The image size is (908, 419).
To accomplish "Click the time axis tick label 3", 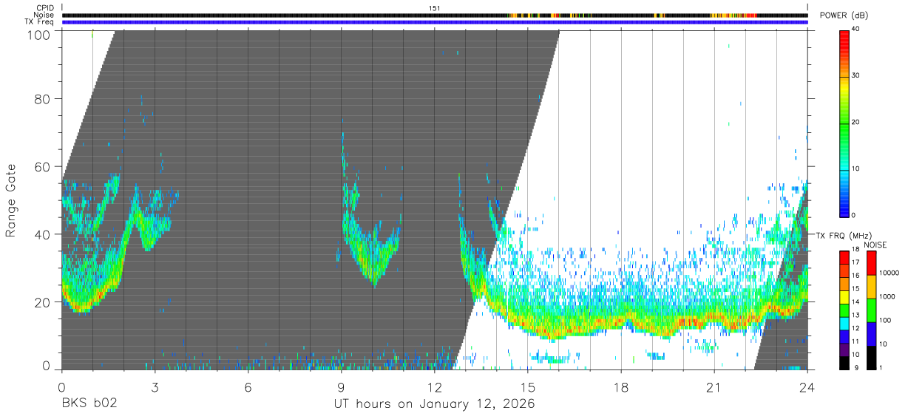I will pos(155,387).
